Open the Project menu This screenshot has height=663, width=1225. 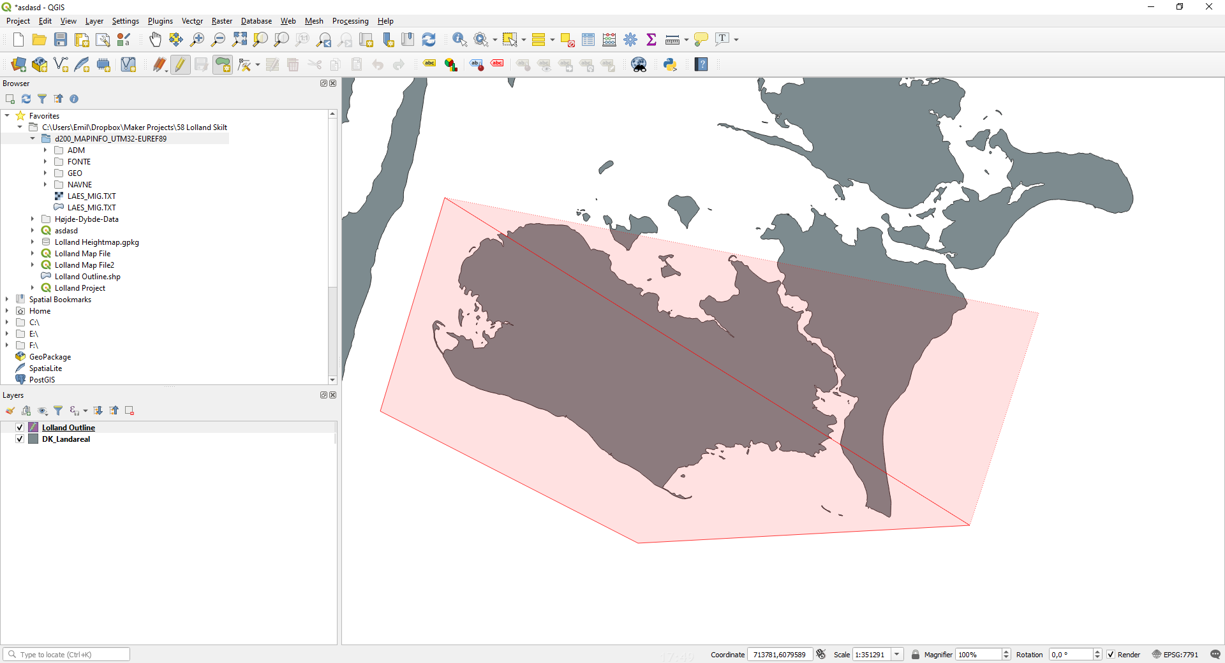(x=18, y=21)
